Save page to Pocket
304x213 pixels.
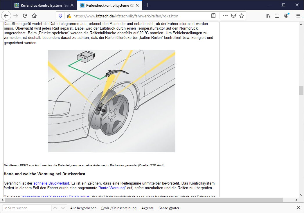point(233,16)
